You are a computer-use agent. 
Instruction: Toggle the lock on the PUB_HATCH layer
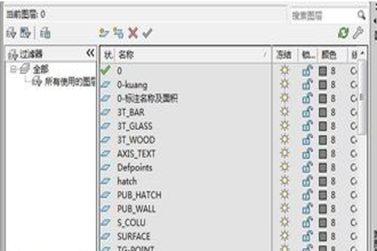click(x=307, y=195)
